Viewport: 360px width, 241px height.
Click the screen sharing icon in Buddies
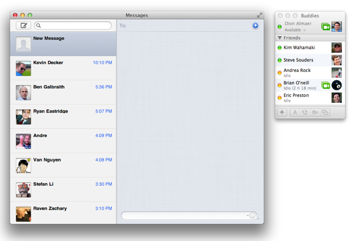tap(326, 112)
